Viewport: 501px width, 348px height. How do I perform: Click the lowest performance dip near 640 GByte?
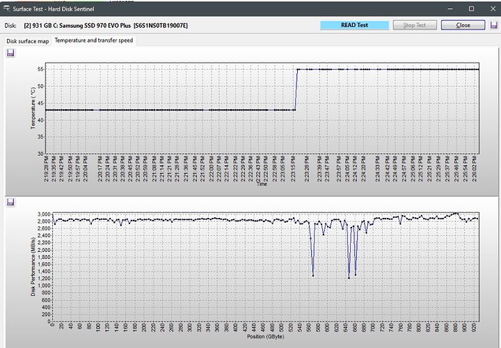click(x=349, y=278)
